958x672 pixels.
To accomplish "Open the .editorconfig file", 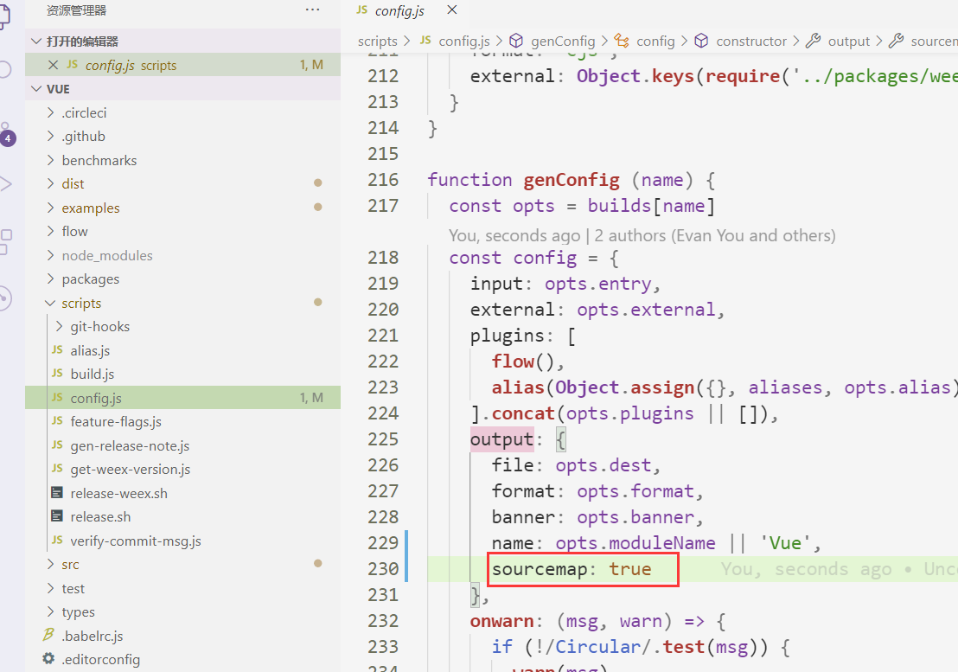I will (100, 660).
